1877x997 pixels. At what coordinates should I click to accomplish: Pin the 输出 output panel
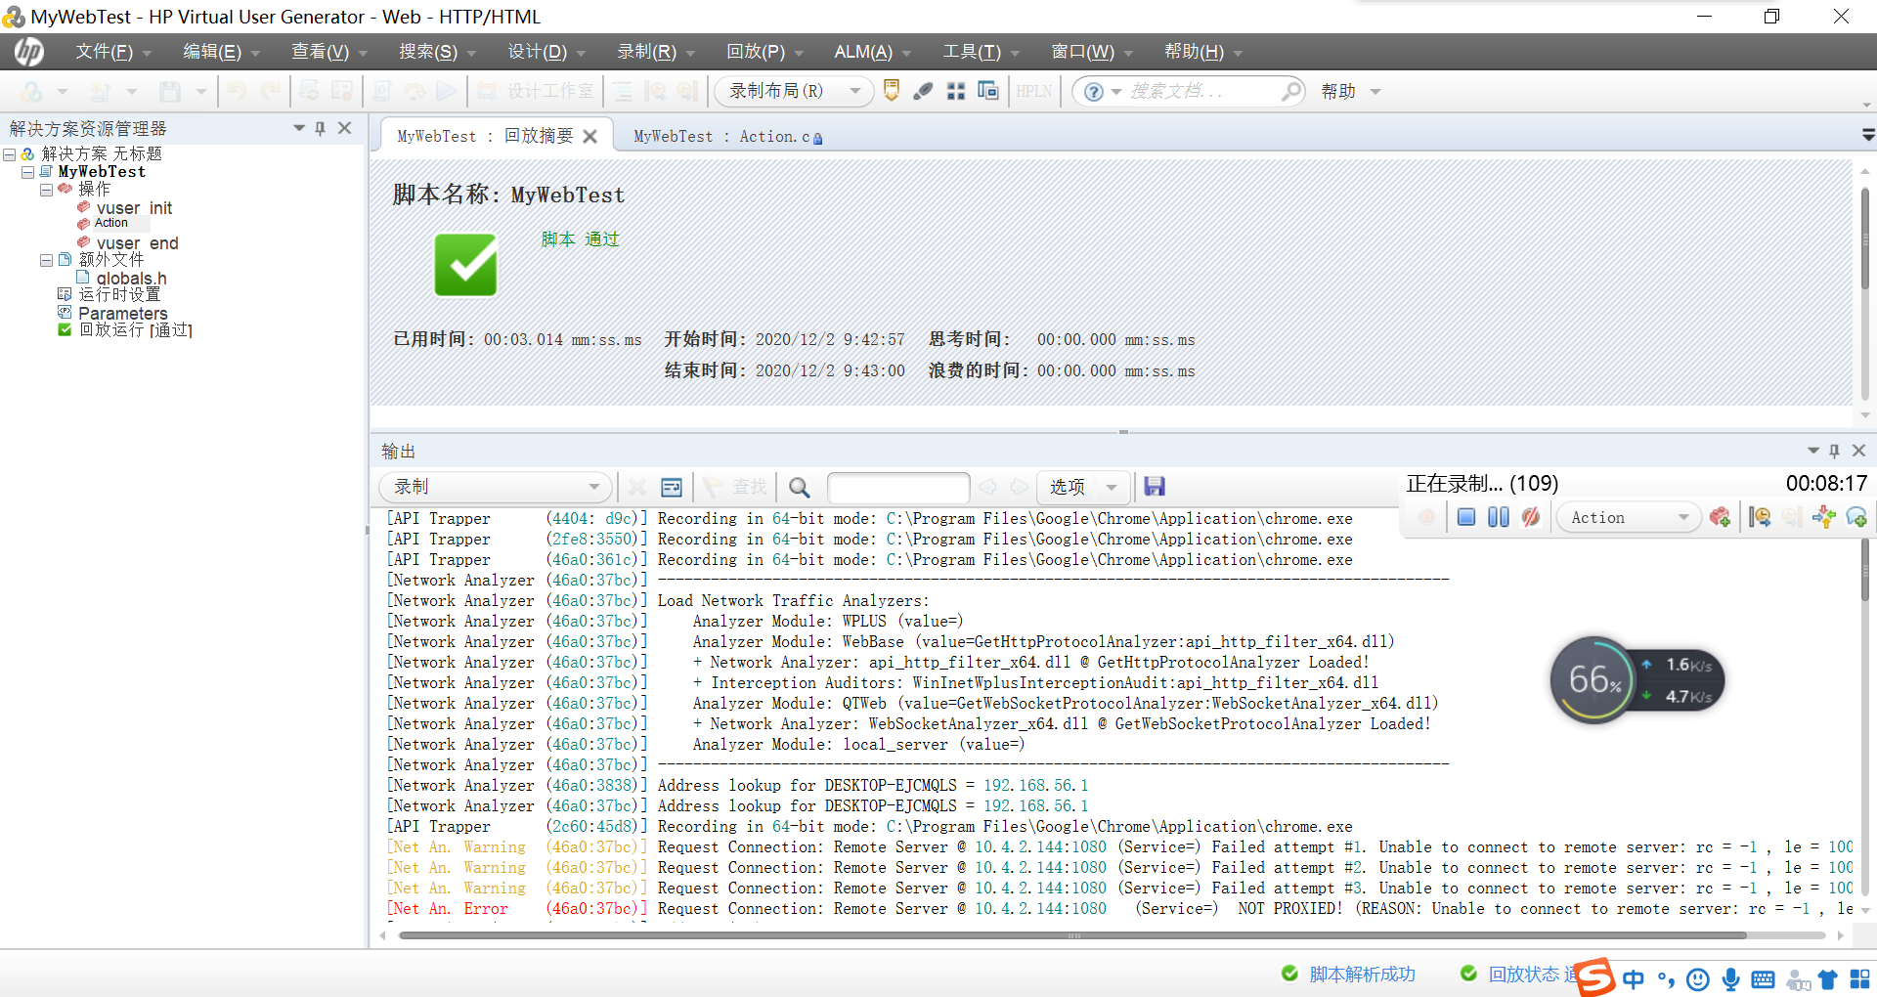coord(1834,451)
